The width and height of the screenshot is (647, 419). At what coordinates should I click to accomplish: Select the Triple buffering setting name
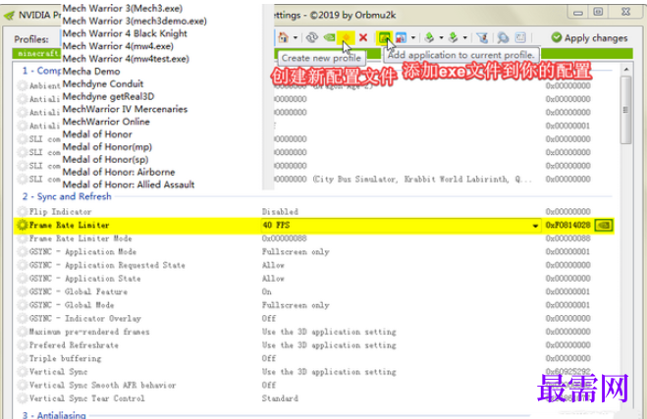click(x=65, y=358)
